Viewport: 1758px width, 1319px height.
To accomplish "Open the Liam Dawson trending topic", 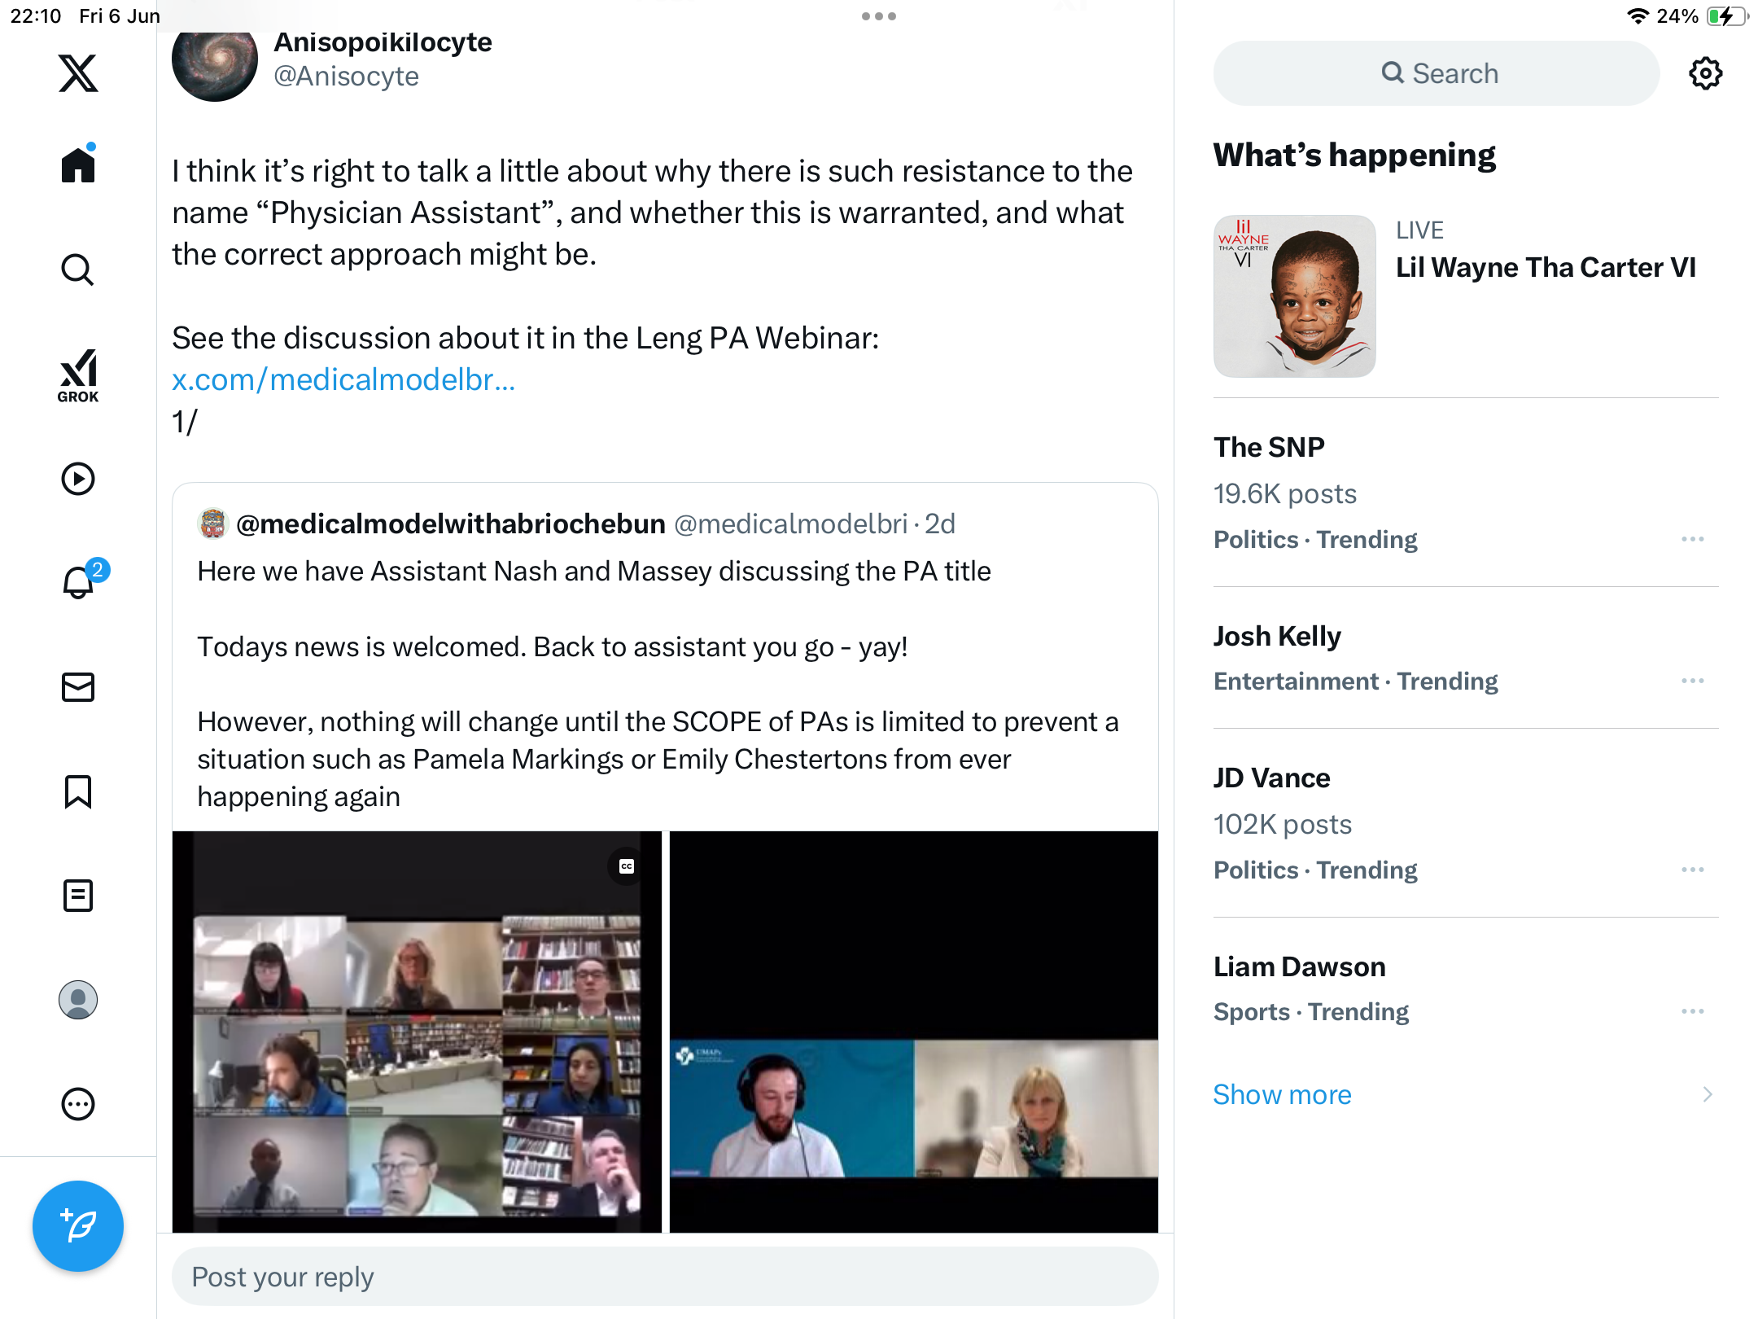I will [1299, 966].
